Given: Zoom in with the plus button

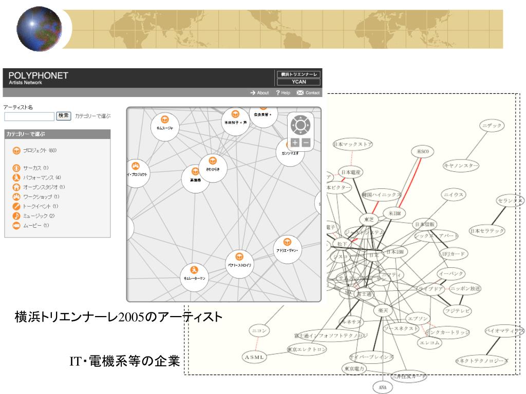Looking at the screenshot, I should coord(295,143).
